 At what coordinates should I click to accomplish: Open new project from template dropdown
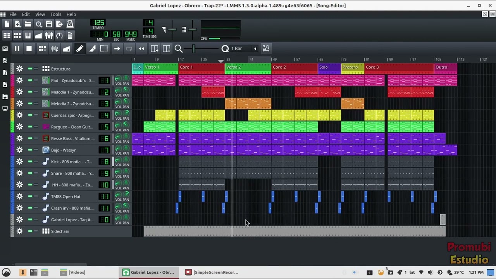[x=17, y=24]
